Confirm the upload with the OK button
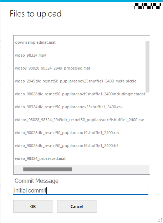The image size is (163, 223). (x=33, y=207)
